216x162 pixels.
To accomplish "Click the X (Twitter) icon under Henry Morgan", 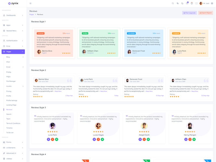I will click(186, 139).
